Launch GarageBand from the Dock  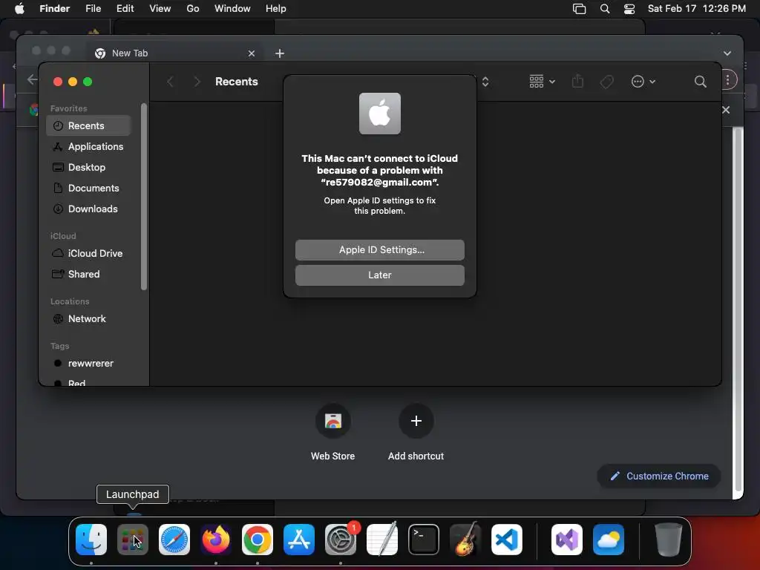(465, 540)
